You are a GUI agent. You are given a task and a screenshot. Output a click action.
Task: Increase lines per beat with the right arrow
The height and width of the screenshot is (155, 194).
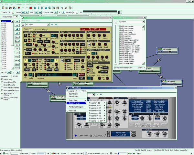tap(63, 12)
